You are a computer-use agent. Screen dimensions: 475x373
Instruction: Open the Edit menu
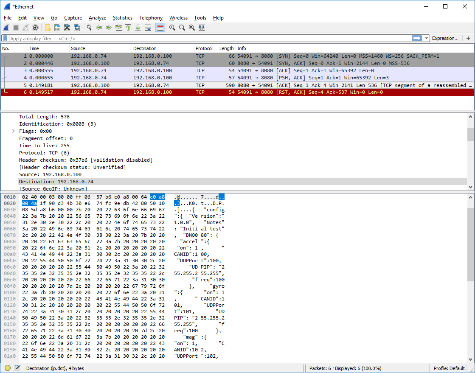(x=22, y=18)
